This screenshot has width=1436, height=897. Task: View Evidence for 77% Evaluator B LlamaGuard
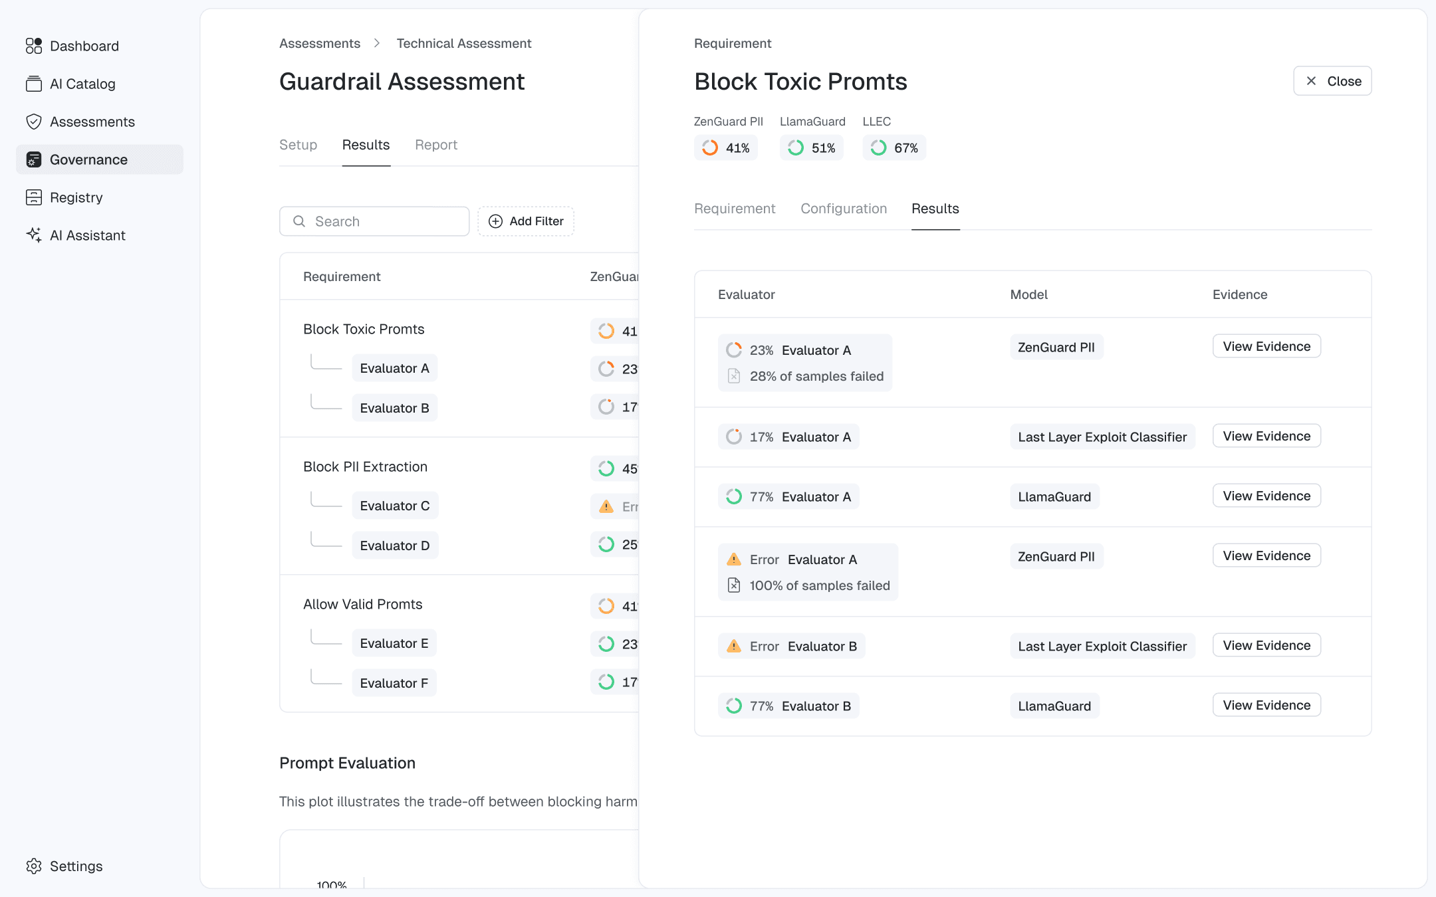point(1266,705)
